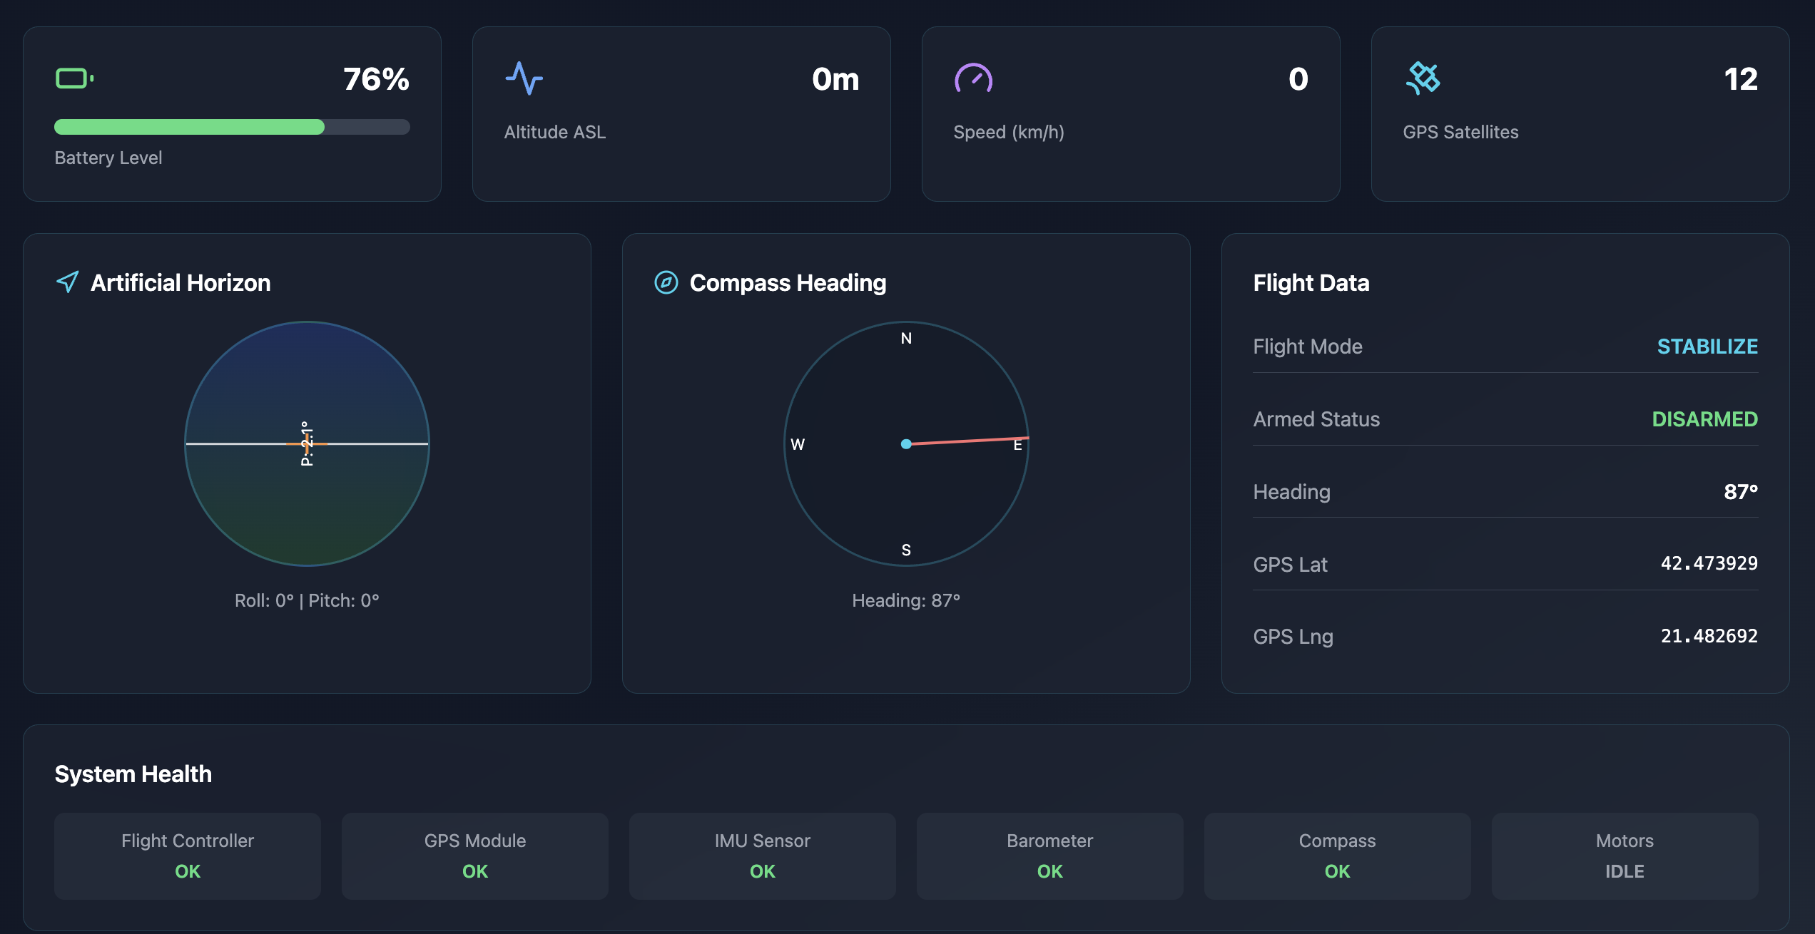
Task: Select the Flight Controller health tile
Action: tap(188, 856)
